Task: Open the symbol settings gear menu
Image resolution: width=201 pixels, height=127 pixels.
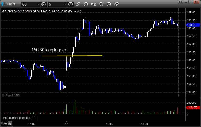Action: coord(44,4)
